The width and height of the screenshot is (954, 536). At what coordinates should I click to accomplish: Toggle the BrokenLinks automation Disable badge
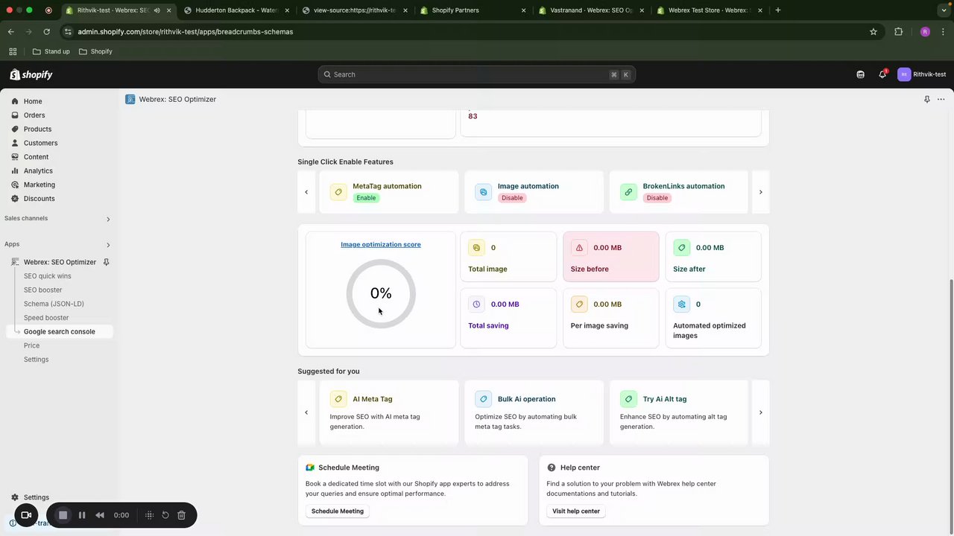pos(657,198)
